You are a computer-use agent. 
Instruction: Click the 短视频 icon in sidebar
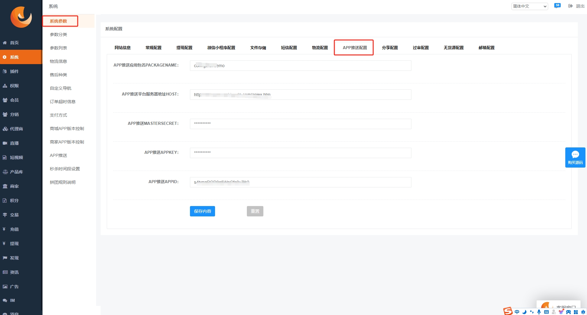tap(5, 157)
